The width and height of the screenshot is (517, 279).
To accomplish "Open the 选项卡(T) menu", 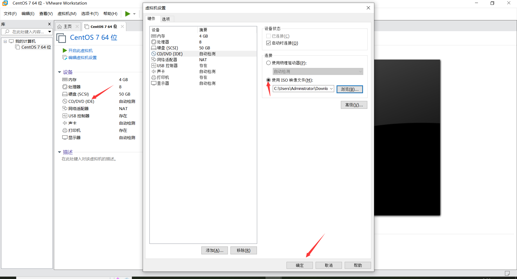I will [x=90, y=14].
